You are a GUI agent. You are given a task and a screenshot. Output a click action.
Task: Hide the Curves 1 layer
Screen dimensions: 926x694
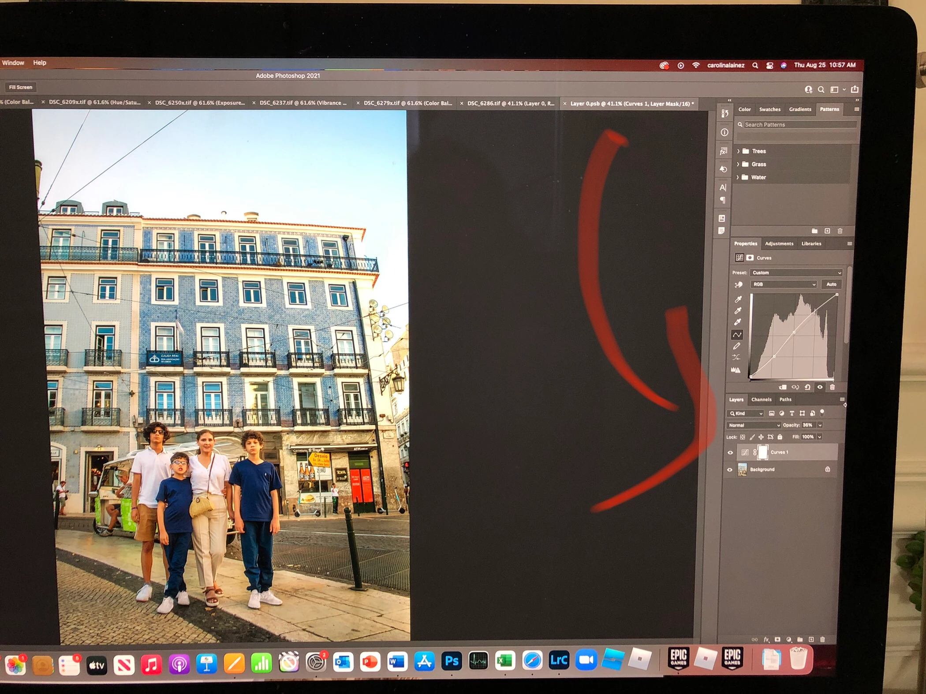tap(730, 452)
